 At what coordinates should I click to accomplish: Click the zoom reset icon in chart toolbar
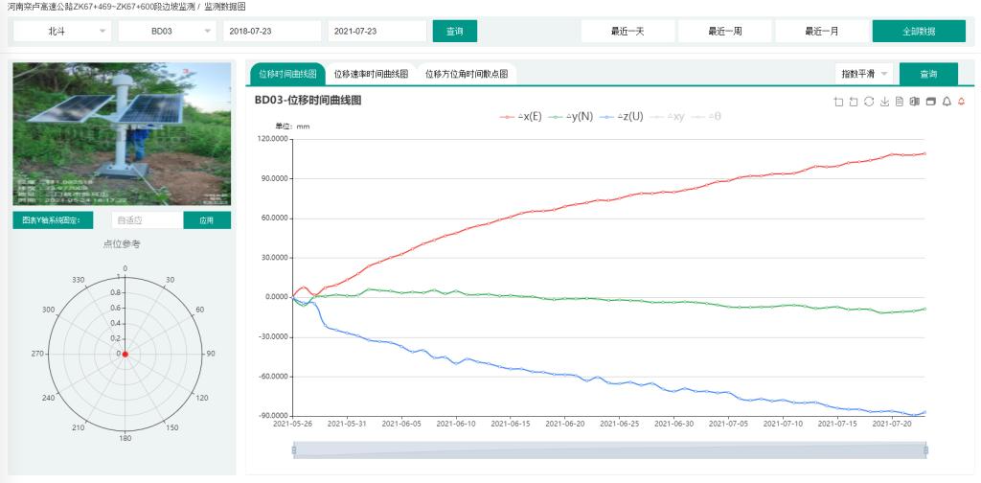point(854,102)
